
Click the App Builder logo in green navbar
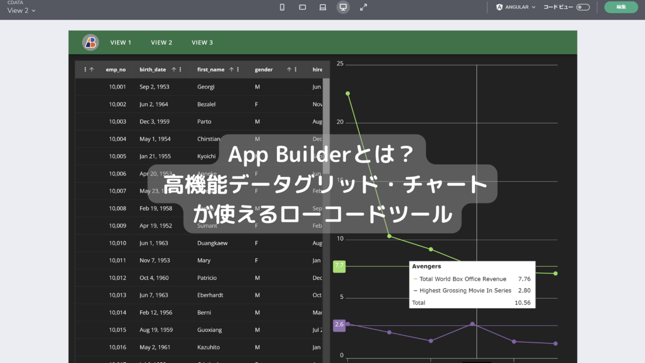pyautogui.click(x=90, y=42)
